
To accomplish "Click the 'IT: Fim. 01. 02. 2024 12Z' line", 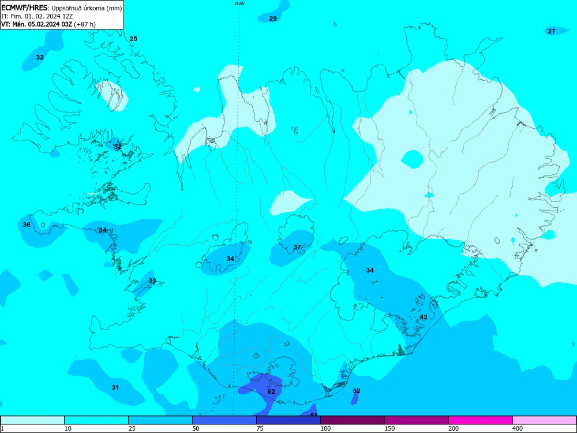I will (x=37, y=16).
